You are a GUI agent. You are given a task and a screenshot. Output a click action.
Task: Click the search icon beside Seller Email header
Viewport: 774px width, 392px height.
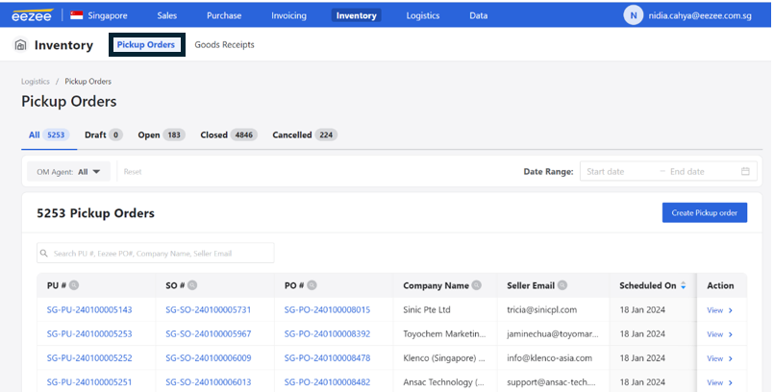click(x=562, y=285)
